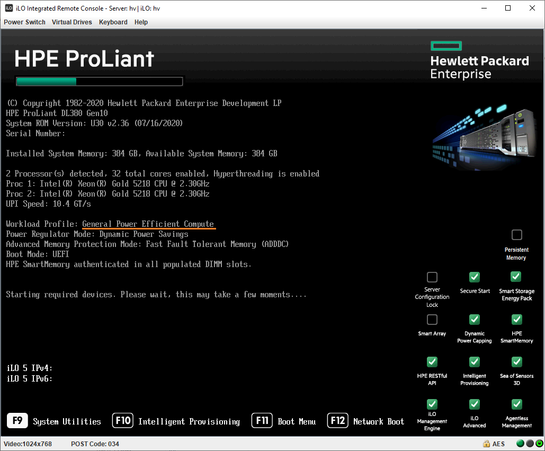545x451 pixels.
Task: Click the green power icon in status bar
Action: (x=539, y=444)
